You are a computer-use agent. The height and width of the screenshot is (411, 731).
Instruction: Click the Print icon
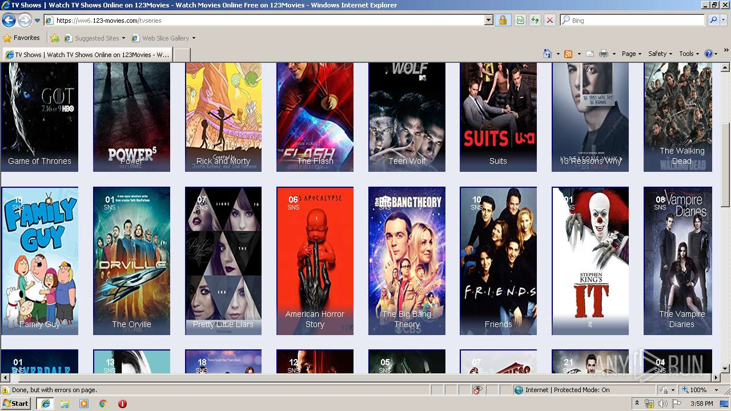[603, 54]
